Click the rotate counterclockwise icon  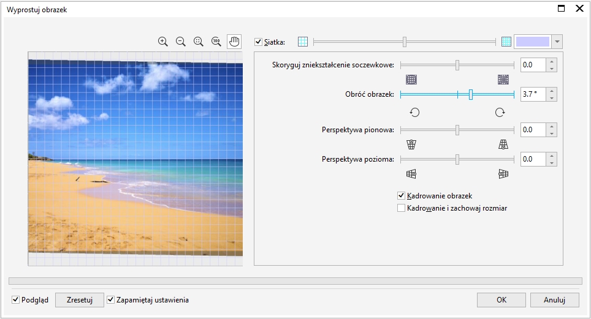click(x=414, y=112)
